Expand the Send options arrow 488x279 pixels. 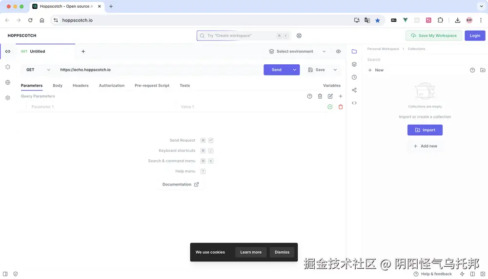pos(294,70)
